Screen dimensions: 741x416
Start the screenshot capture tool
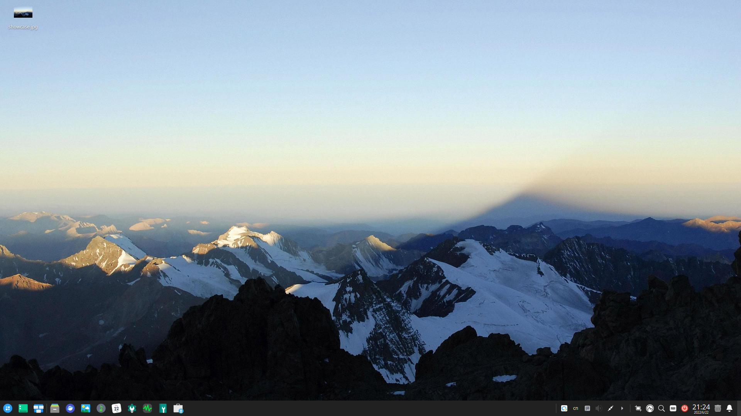coord(638,408)
